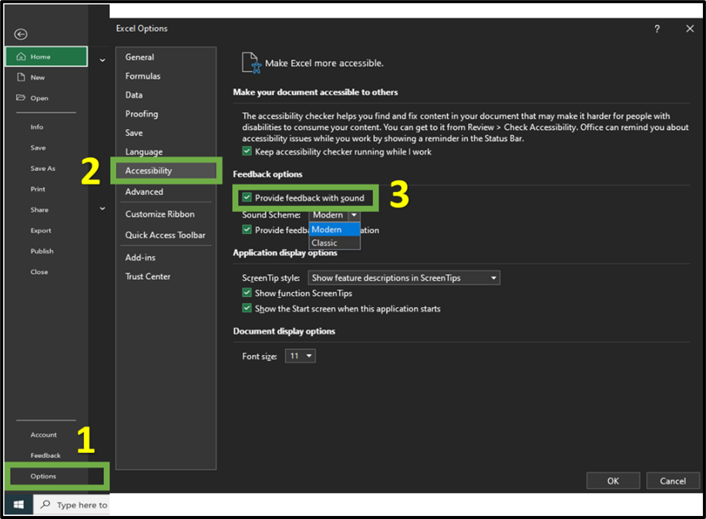Disable Show function ScreenTips checkbox
This screenshot has height=519, width=706.
point(247,293)
